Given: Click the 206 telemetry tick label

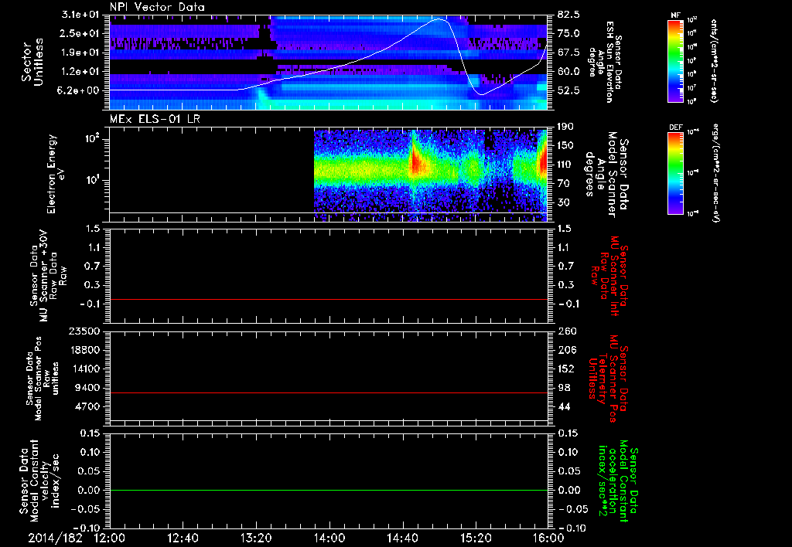Looking at the screenshot, I should (567, 350).
